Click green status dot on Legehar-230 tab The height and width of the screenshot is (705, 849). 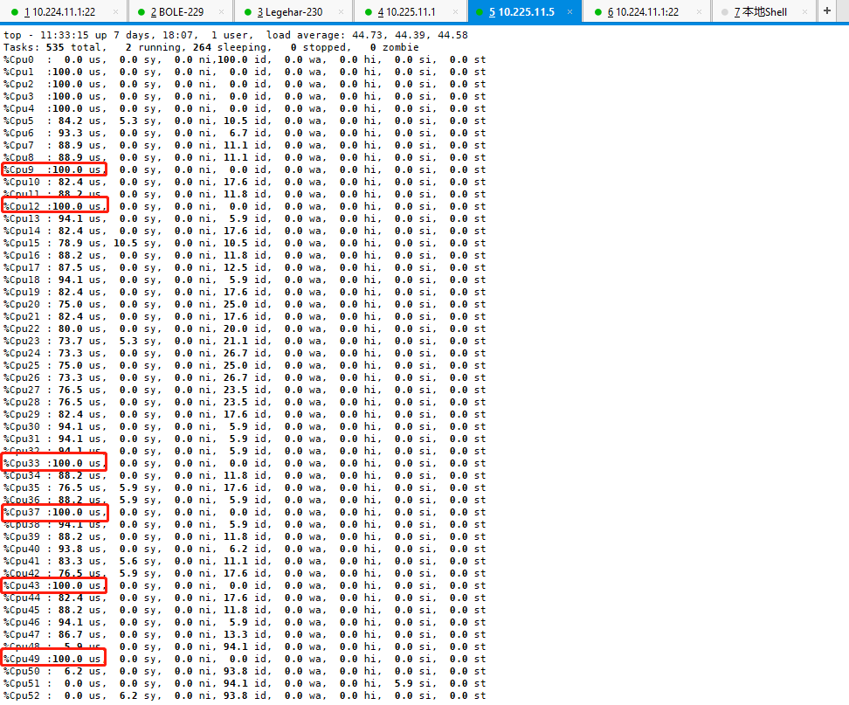(247, 12)
